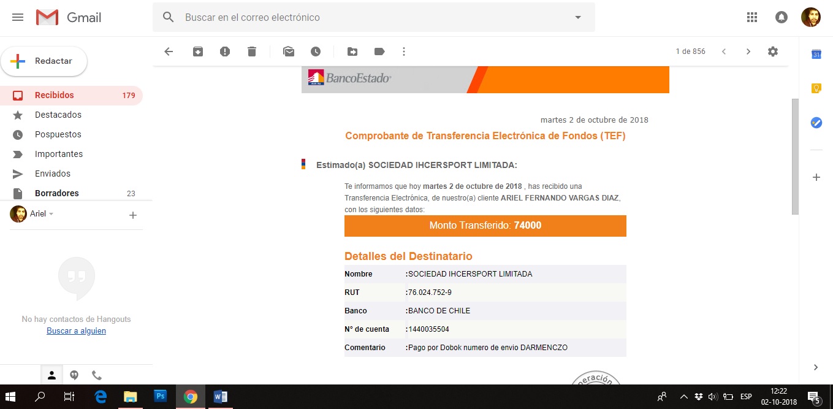Screen dimensions: 833x409
Task: Snooze this email with clock icon
Action: pyautogui.click(x=316, y=52)
